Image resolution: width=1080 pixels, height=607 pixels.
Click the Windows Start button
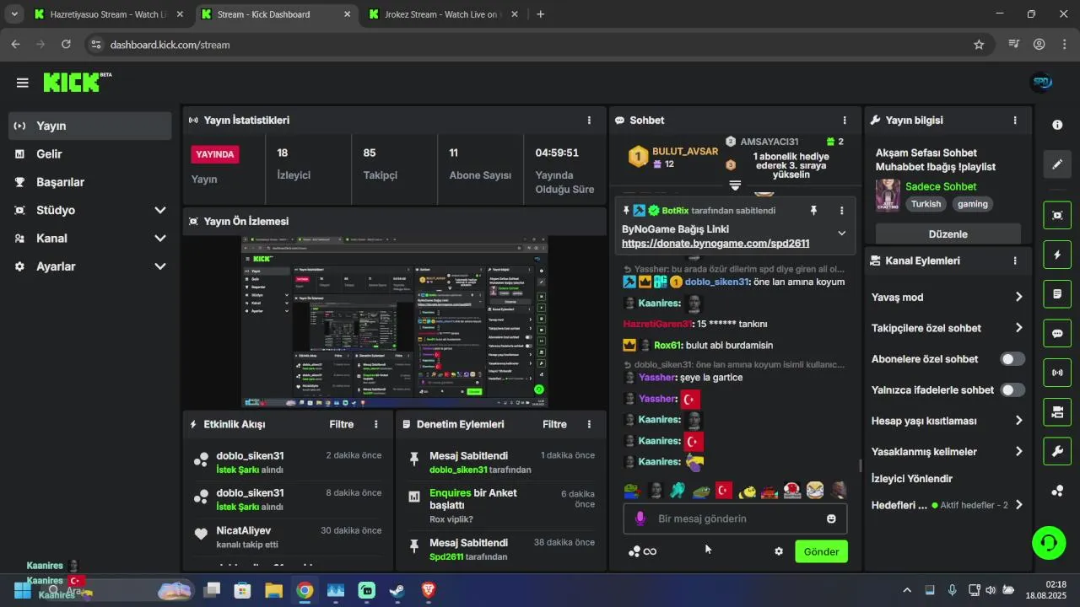(22, 591)
